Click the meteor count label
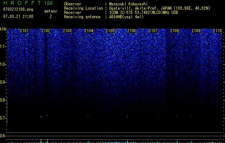The image size is (225, 143). [51, 11]
